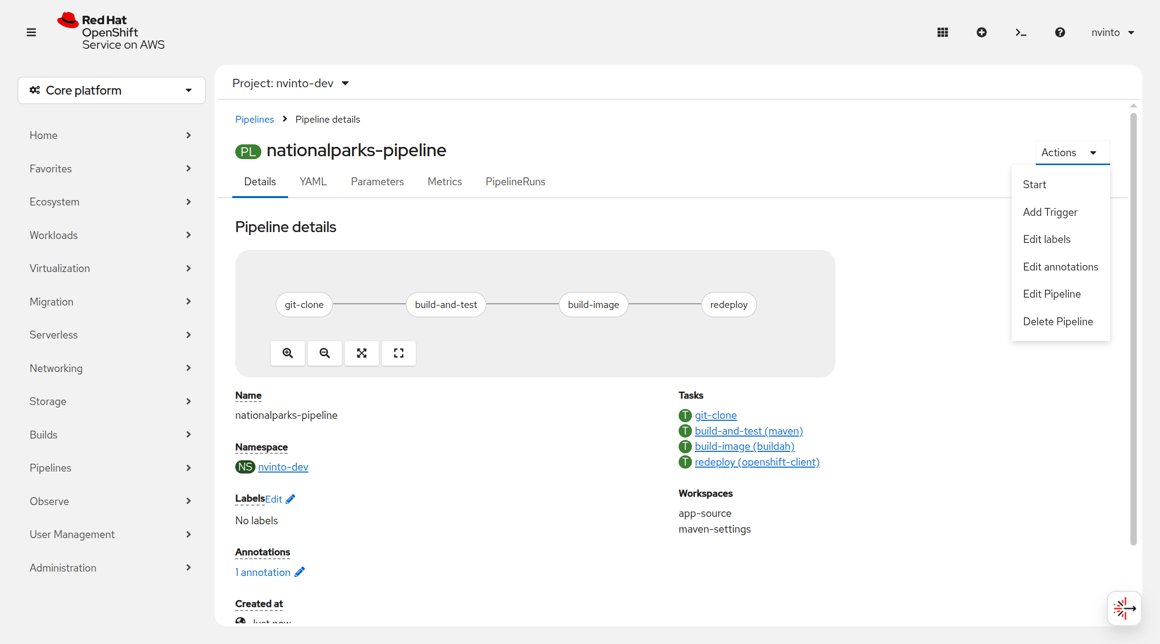Click the Labels Edit link

(x=274, y=499)
